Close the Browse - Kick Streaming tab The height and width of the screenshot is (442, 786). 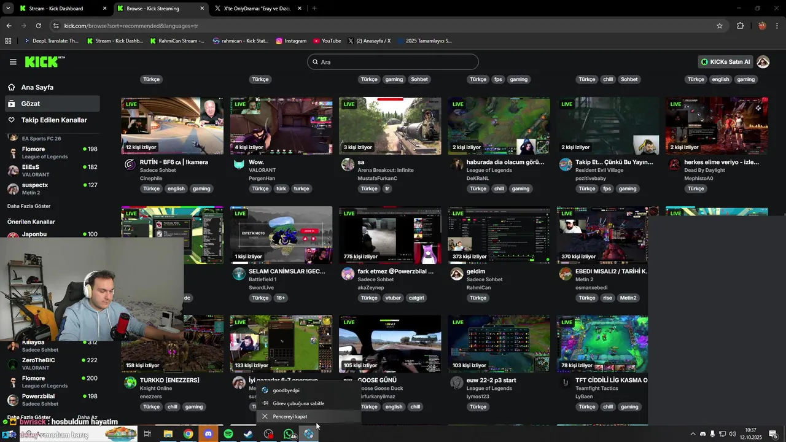click(202, 9)
